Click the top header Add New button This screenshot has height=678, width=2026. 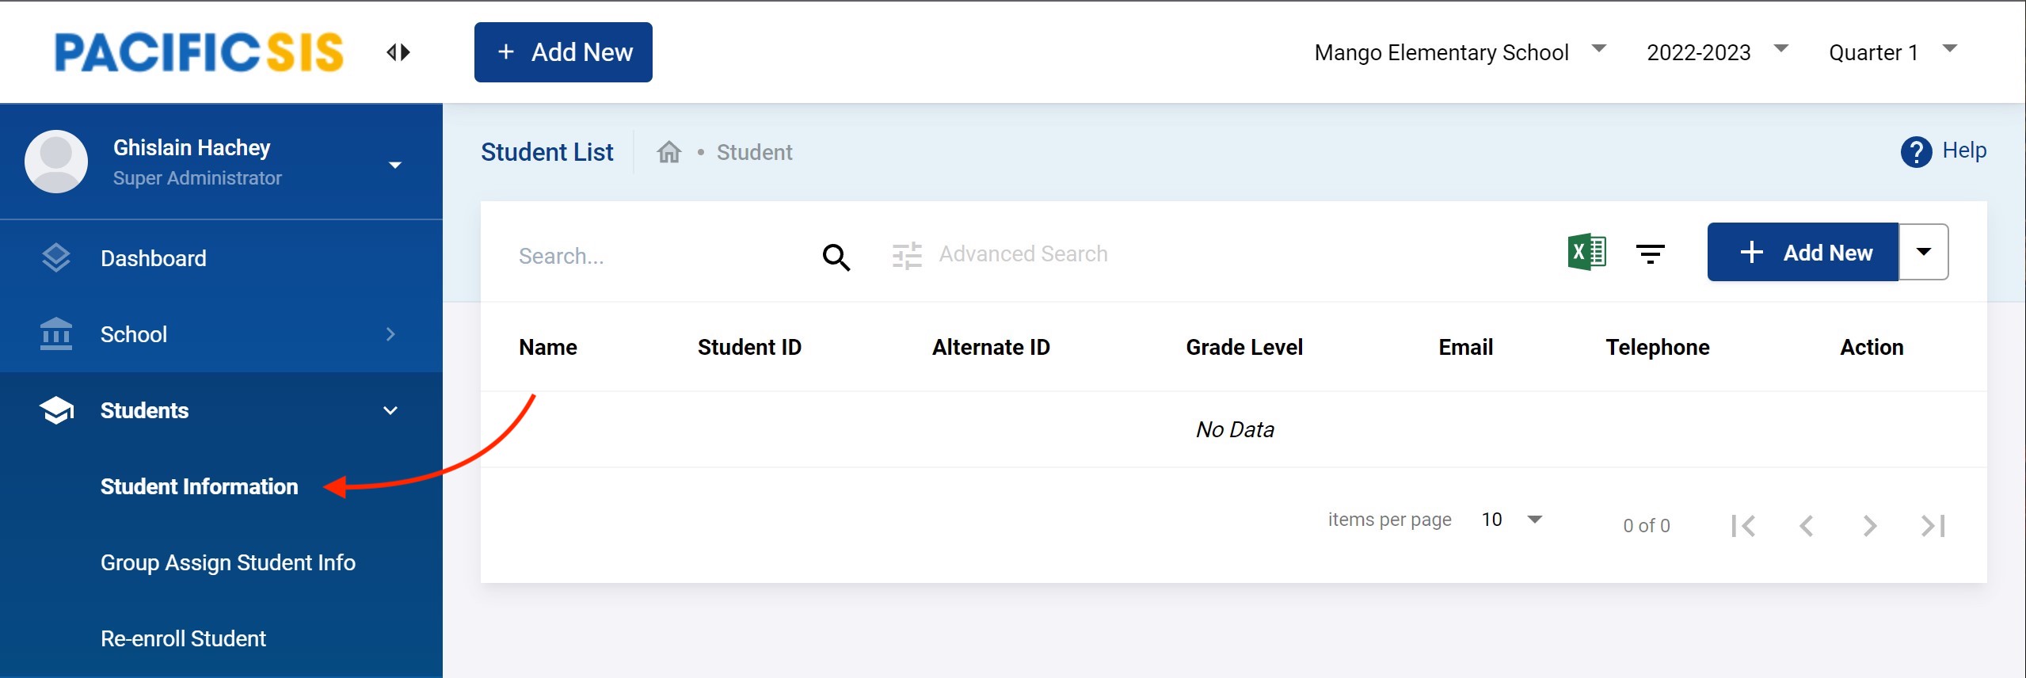pos(563,52)
